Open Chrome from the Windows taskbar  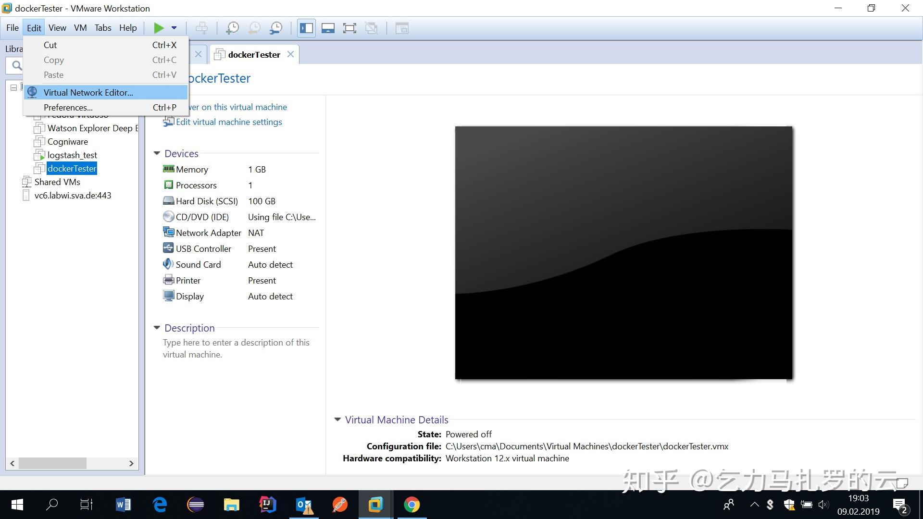(x=412, y=505)
